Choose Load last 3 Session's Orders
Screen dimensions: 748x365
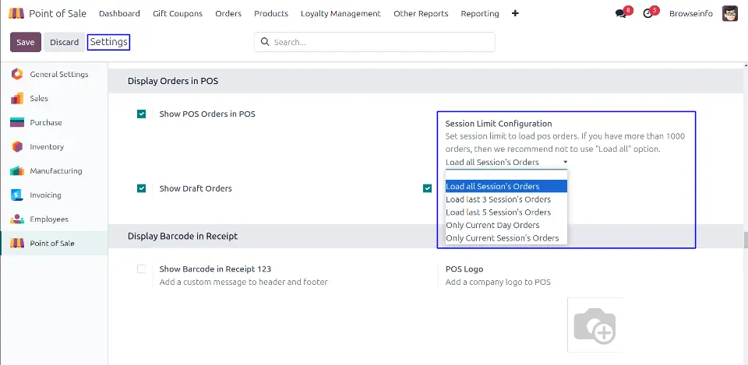pos(506,199)
